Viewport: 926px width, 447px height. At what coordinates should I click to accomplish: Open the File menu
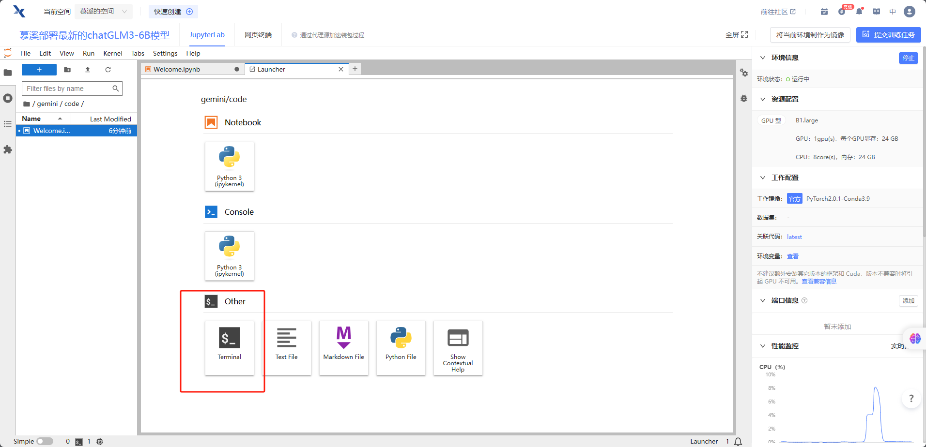(x=25, y=53)
